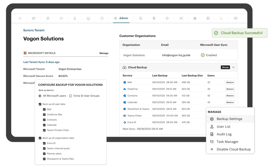Uncheck the Planner plans checkbox

click(x=44, y=154)
